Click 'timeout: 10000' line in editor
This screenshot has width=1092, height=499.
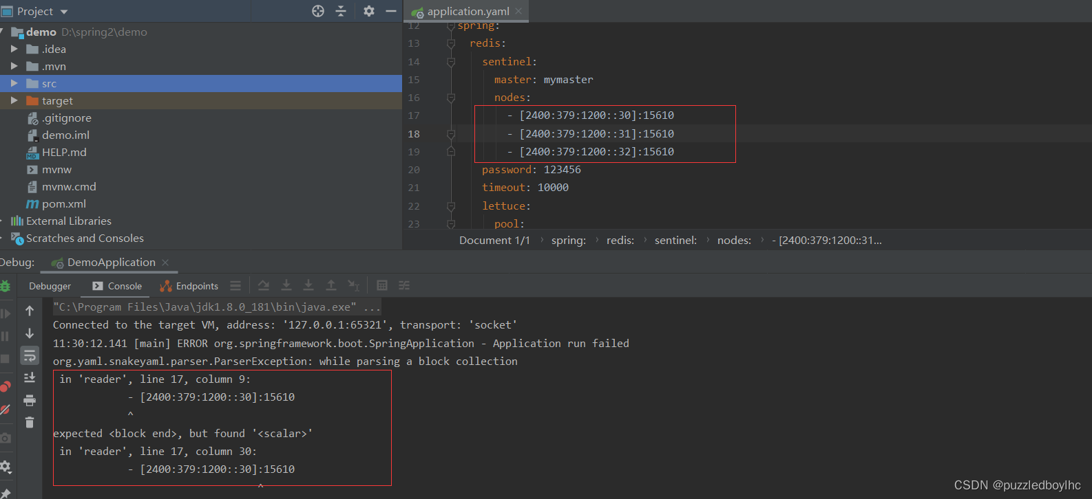[525, 187]
